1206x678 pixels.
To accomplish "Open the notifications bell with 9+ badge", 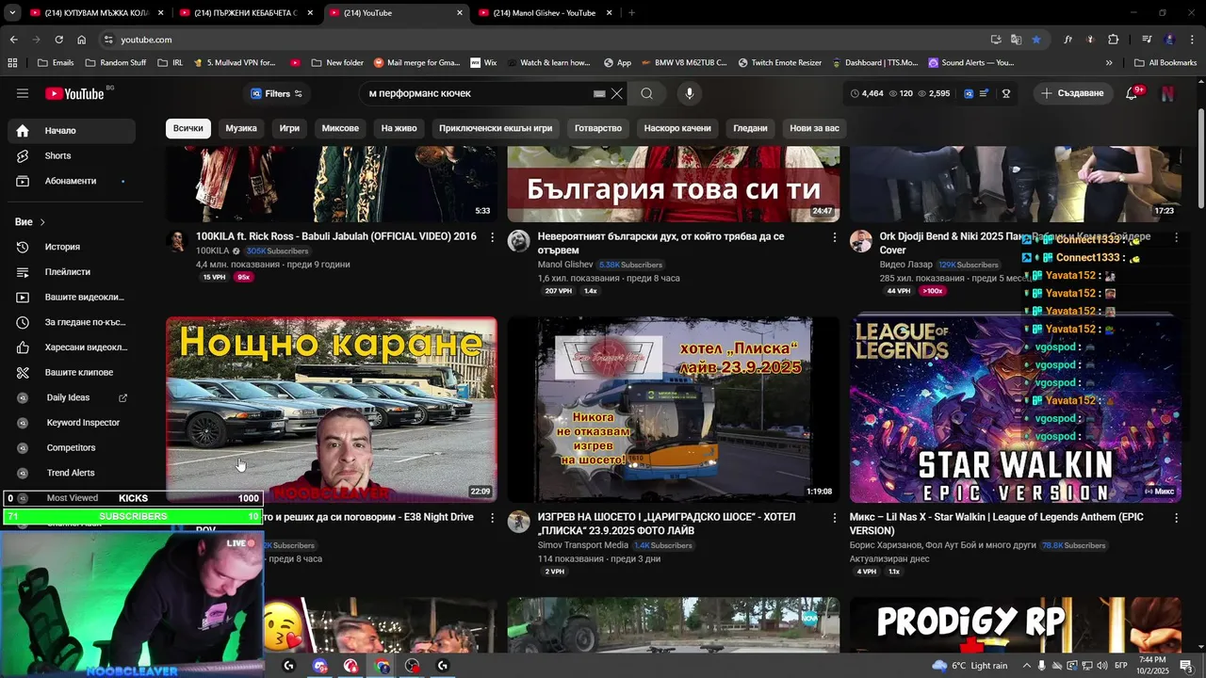I will [1133, 93].
